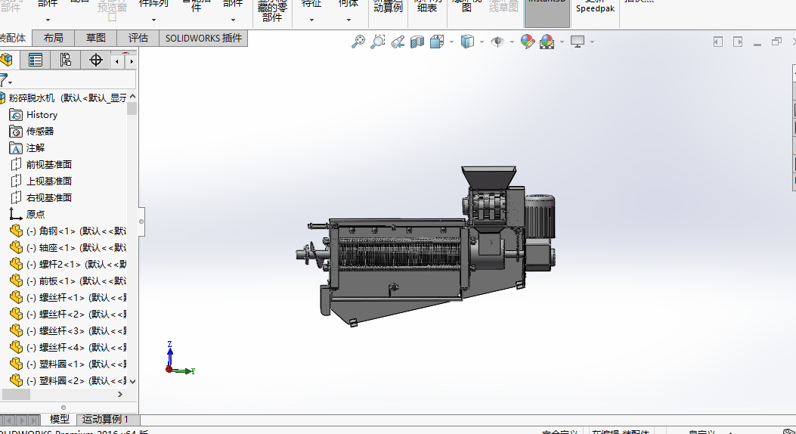
Task: Click the Section View icon
Action: [417, 42]
